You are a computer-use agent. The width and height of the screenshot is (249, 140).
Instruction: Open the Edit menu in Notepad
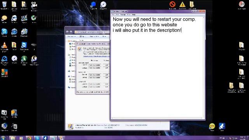pos(117,15)
